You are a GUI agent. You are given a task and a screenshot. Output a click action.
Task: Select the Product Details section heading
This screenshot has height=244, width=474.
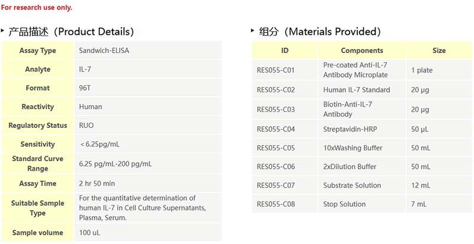71,31
